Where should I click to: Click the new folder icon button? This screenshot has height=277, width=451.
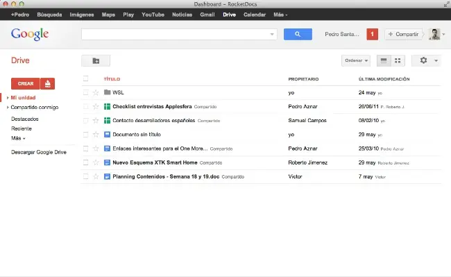pyautogui.click(x=96, y=60)
